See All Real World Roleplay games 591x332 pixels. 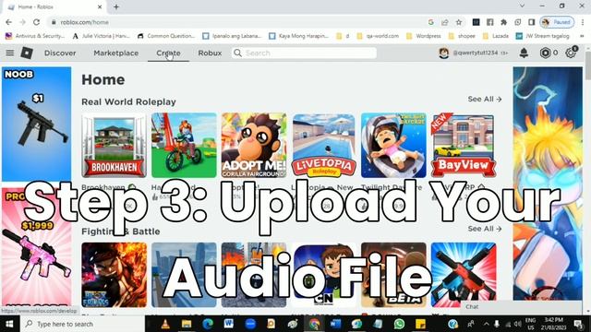point(484,99)
